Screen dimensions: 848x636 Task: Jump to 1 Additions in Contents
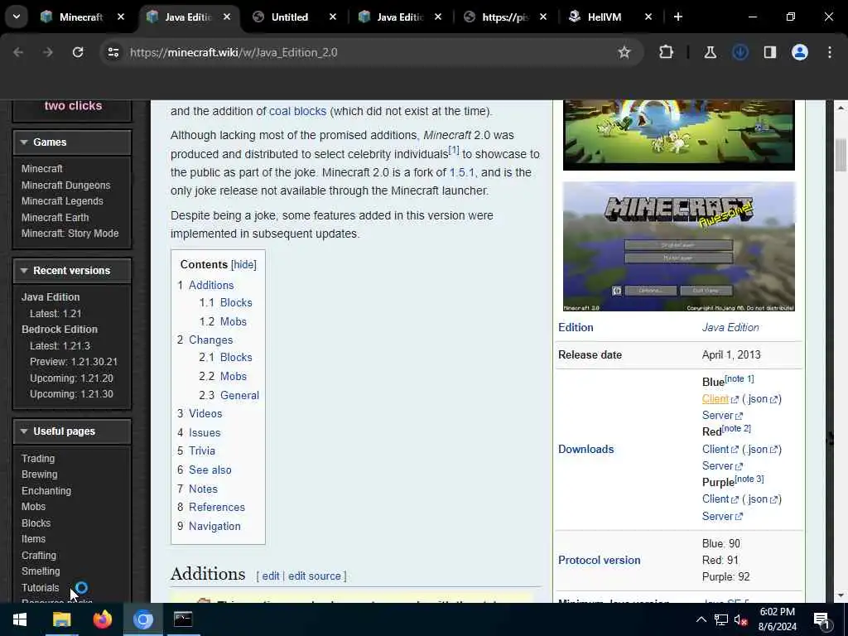[211, 285]
